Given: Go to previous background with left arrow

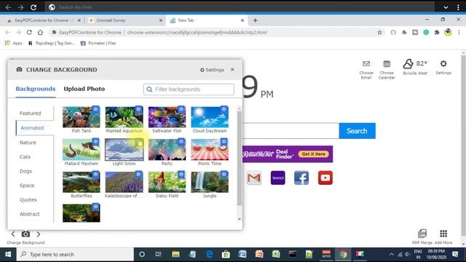Looking at the screenshot, I should click(13, 234).
